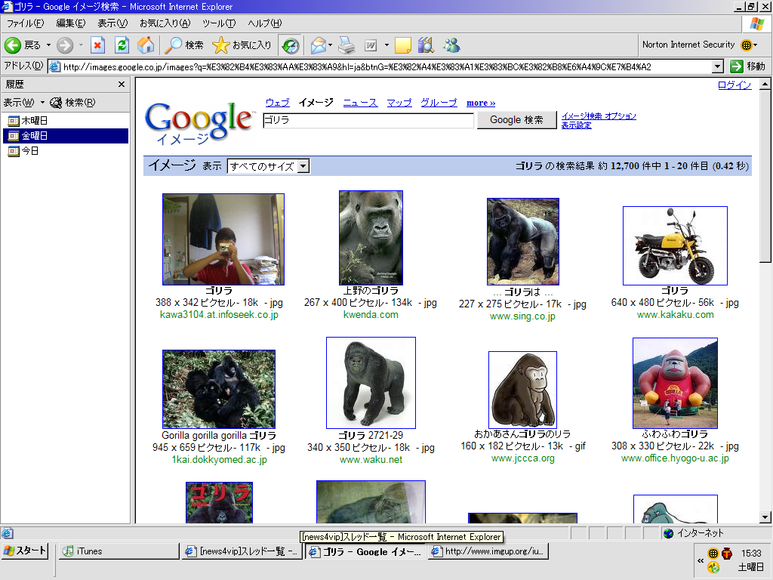Screen dimensions: 773x580
Task: Switch to the imgup.org taskbar window
Action: pyautogui.click(x=488, y=551)
